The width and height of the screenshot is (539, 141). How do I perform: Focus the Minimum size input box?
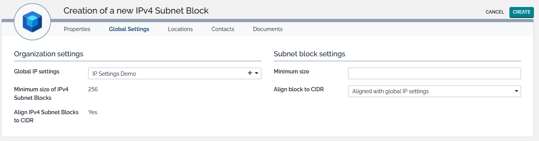tap(434, 73)
